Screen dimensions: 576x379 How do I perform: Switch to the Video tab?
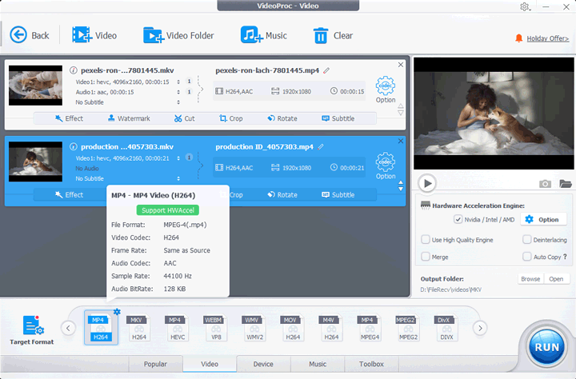pyautogui.click(x=210, y=364)
